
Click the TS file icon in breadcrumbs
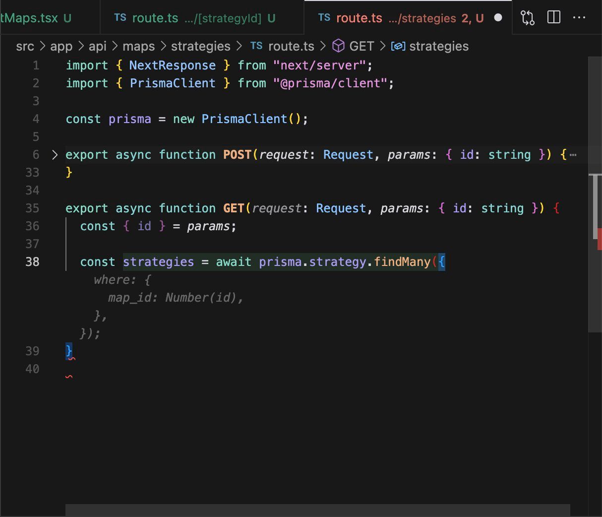point(256,46)
